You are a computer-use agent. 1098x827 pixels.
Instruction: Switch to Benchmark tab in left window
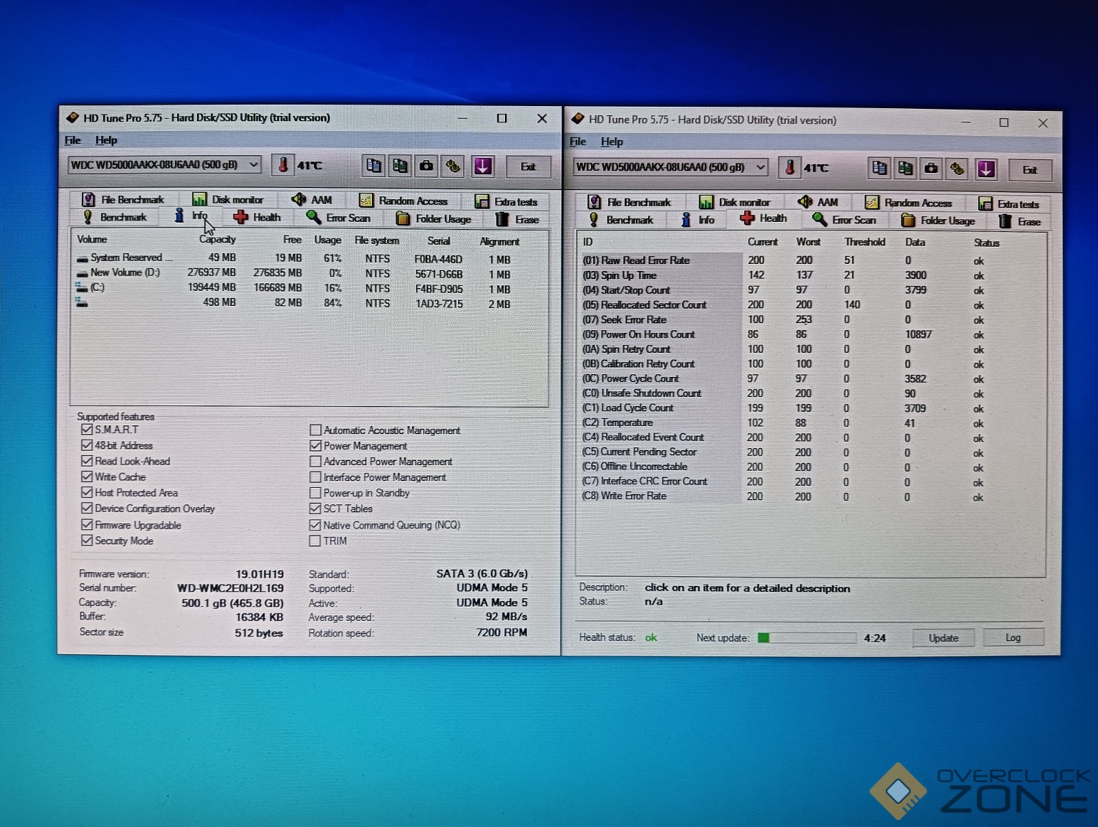(x=115, y=217)
